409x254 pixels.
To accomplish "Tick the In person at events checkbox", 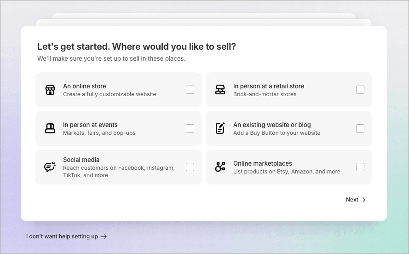I will pyautogui.click(x=190, y=128).
